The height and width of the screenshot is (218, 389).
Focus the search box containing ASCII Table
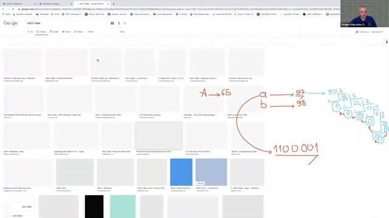(67, 23)
